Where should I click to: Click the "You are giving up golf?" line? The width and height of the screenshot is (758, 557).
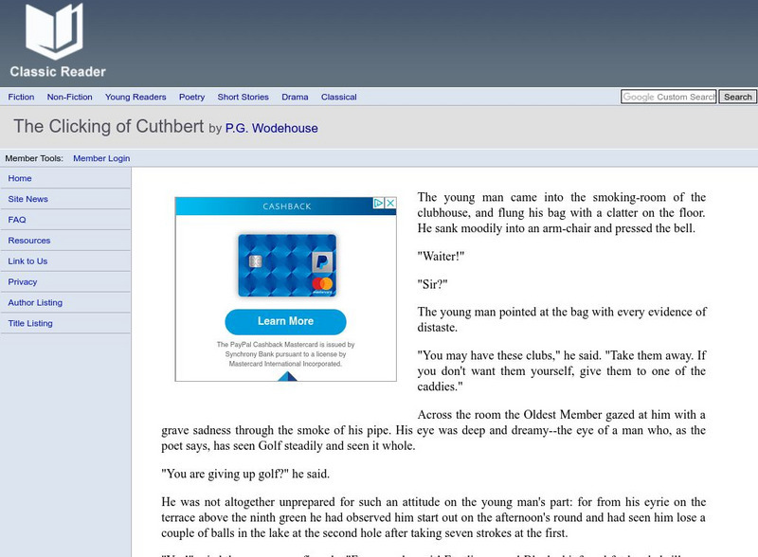245,474
